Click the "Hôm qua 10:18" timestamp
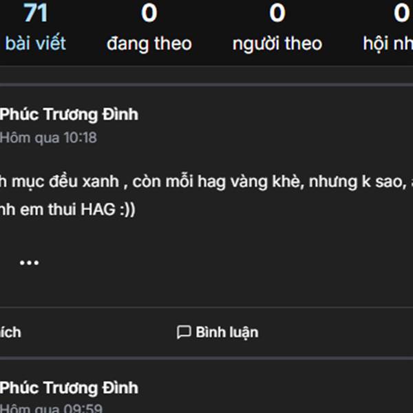Screen dimensions: 413x413 click(48, 138)
